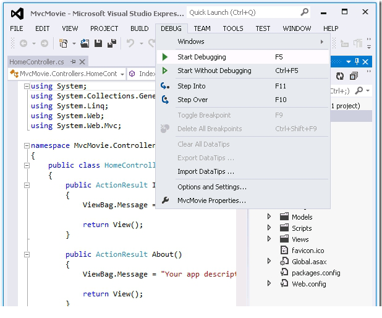
Task: Open the Solution Explorer search options dropdown
Action: point(368,91)
